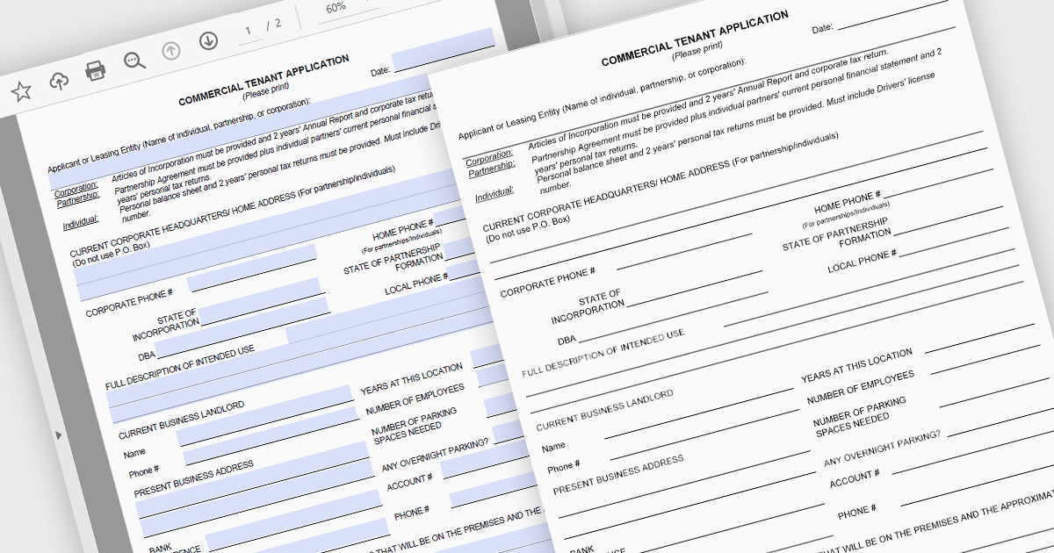Click the Corporation label in right document
Image resolution: width=1054 pixels, height=553 pixels.
pos(489,159)
